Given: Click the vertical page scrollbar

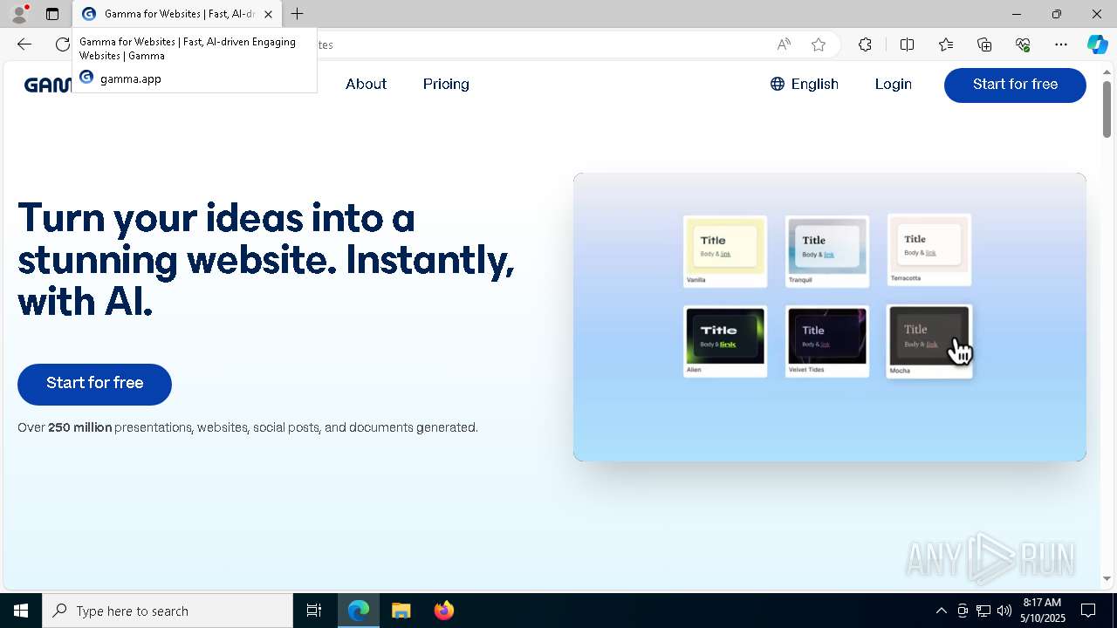Looking at the screenshot, I should click(x=1107, y=109).
